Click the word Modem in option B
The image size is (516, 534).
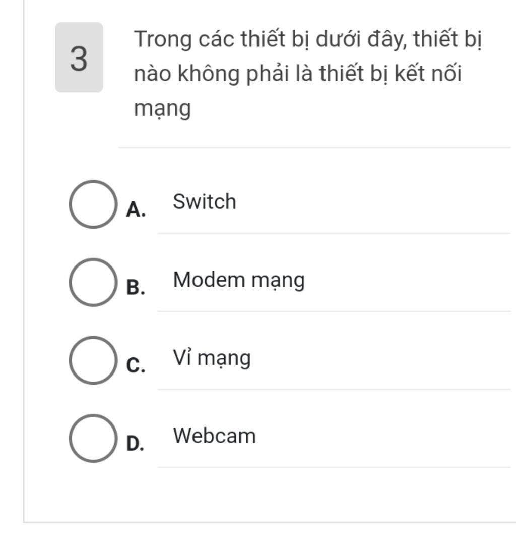pos(209,280)
